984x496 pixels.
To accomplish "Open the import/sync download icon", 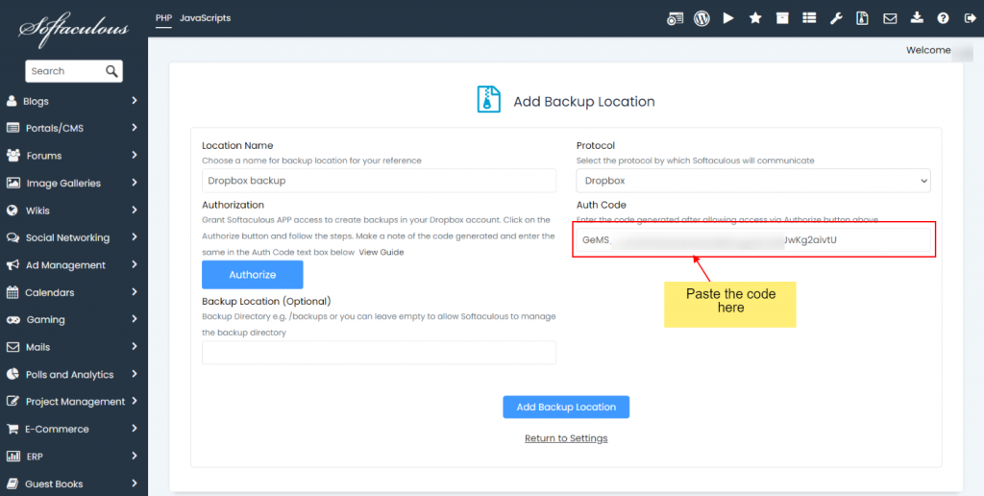I will coord(917,17).
